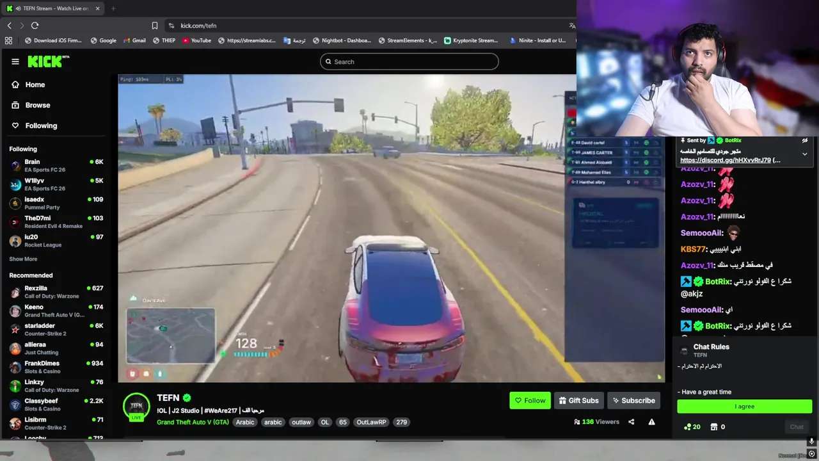Open starladder Counter-Strike 2 channel
This screenshot has width=819, height=461.
click(56, 330)
